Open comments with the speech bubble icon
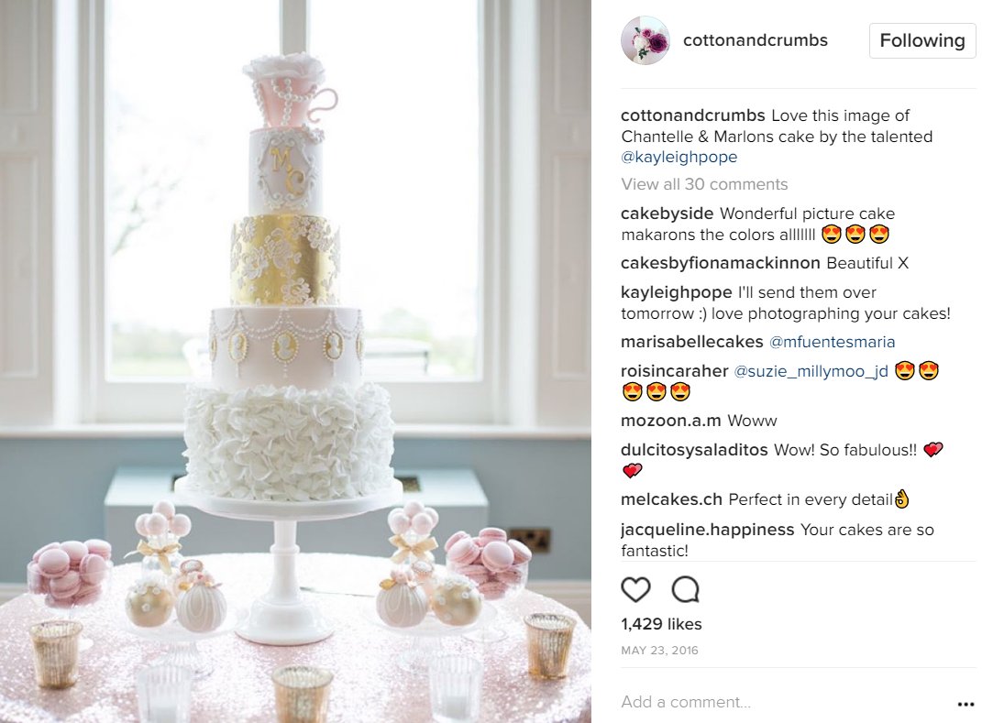 (x=685, y=589)
